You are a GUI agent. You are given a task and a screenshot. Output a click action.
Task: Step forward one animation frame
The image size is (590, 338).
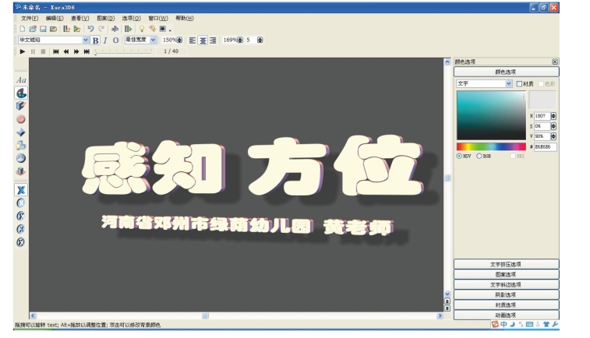[76, 51]
